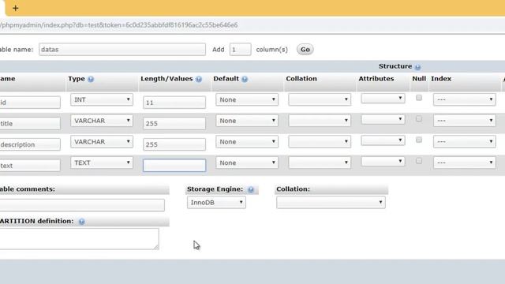The height and width of the screenshot is (284, 505).
Task: Open INT type dropdown for id
Action: coord(102,100)
